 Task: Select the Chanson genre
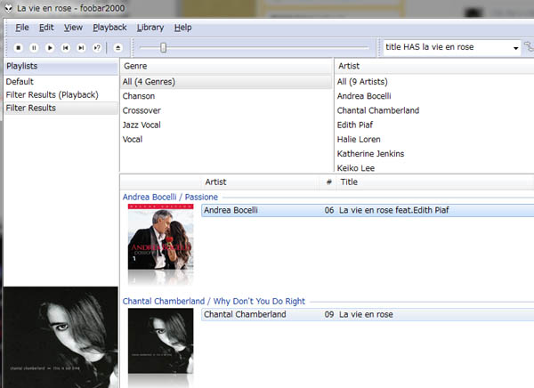[x=226, y=96]
